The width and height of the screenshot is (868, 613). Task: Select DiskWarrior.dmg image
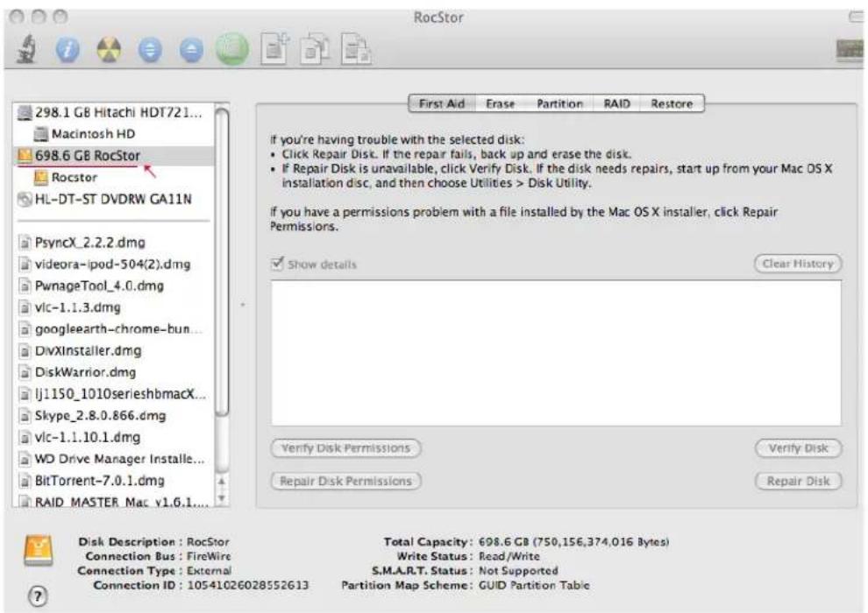point(113,372)
